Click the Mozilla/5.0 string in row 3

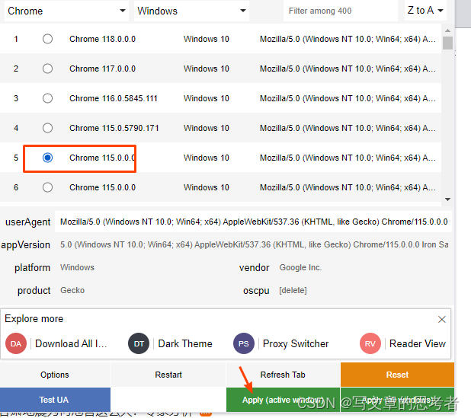tap(348, 98)
